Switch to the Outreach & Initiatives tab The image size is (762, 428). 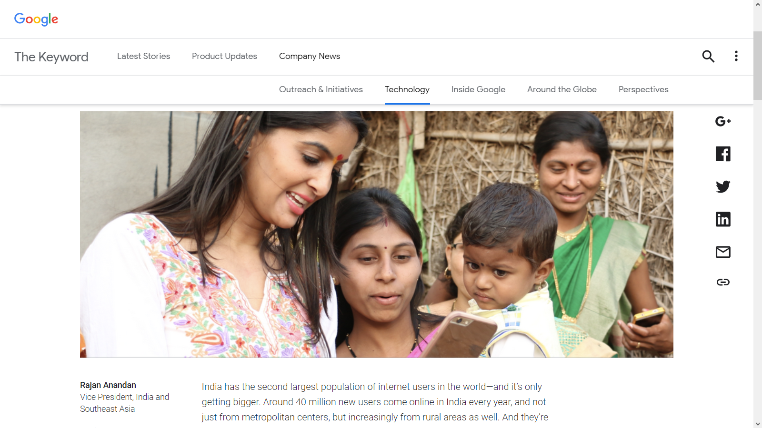321,89
